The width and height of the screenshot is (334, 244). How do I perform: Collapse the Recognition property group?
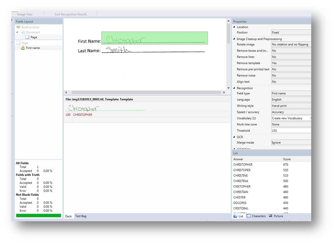point(234,88)
